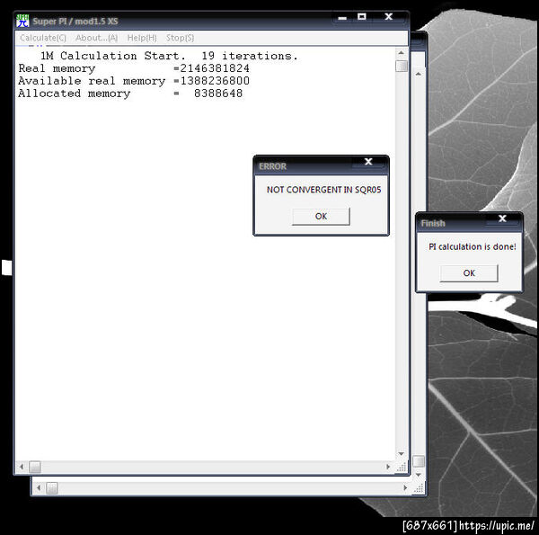The height and width of the screenshot is (535, 539).
Task: Click the horizontal scrollbar right arrow in front window
Action: (388, 467)
